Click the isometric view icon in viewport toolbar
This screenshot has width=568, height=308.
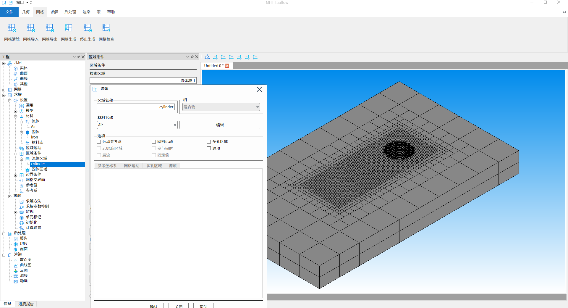(207, 57)
